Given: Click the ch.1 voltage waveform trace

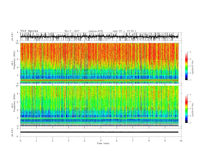Looking at the screenshot, I should point(99,37).
